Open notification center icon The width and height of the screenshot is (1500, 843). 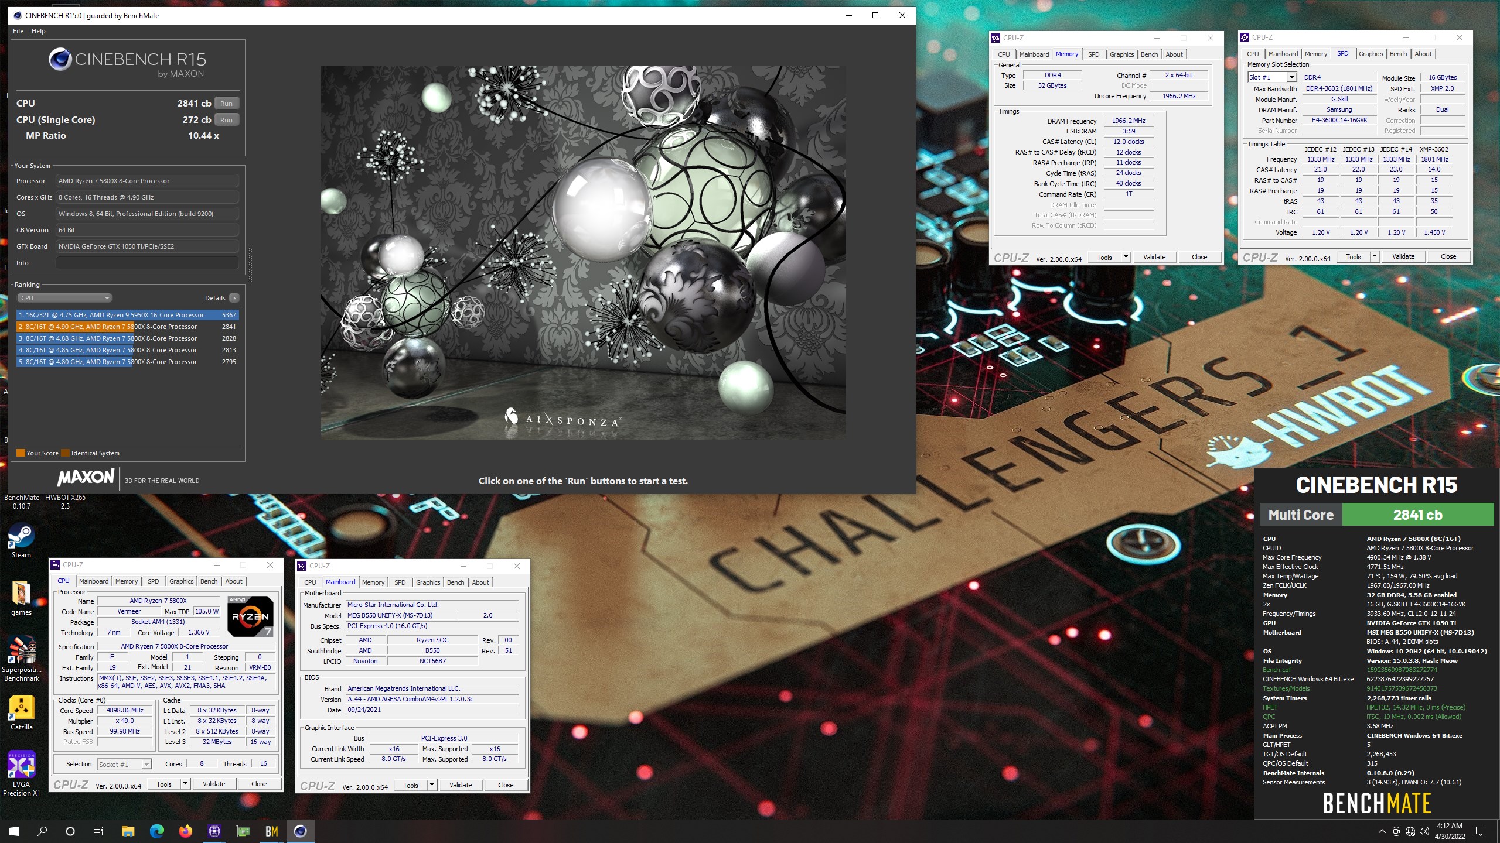pos(1481,831)
